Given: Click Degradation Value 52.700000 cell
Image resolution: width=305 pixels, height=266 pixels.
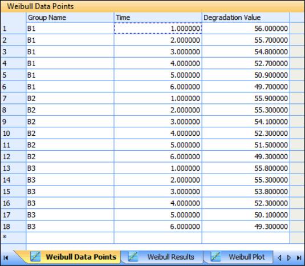Looking at the screenshot, I should click(246, 63).
